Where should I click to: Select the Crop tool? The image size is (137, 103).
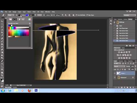2,33
